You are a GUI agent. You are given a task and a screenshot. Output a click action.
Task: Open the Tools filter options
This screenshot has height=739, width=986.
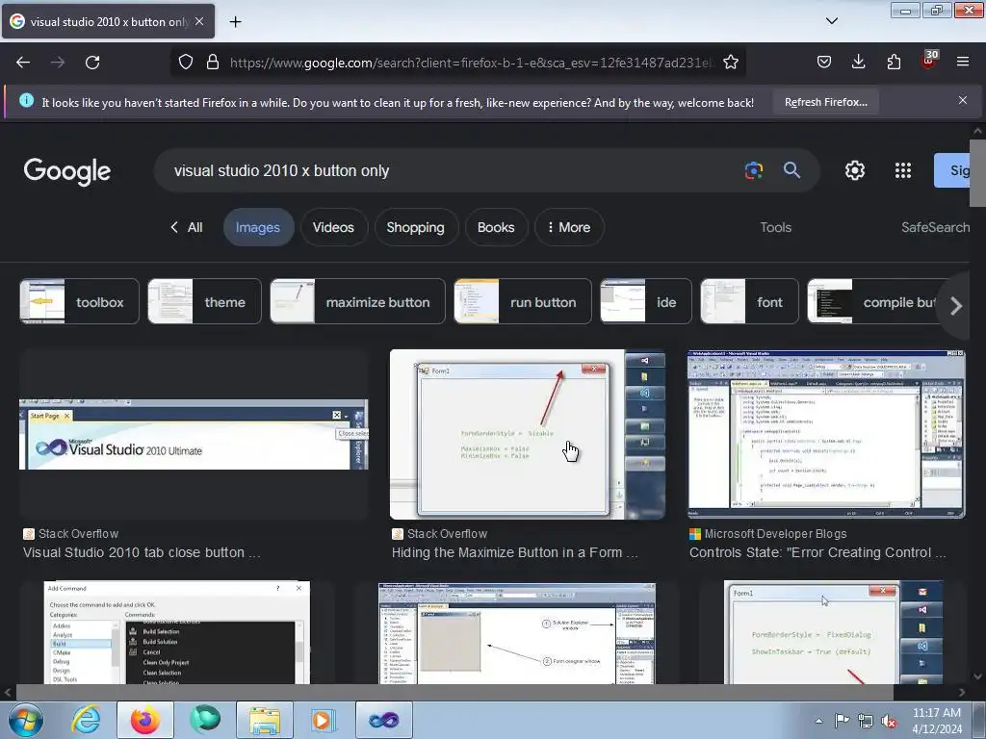[775, 227]
